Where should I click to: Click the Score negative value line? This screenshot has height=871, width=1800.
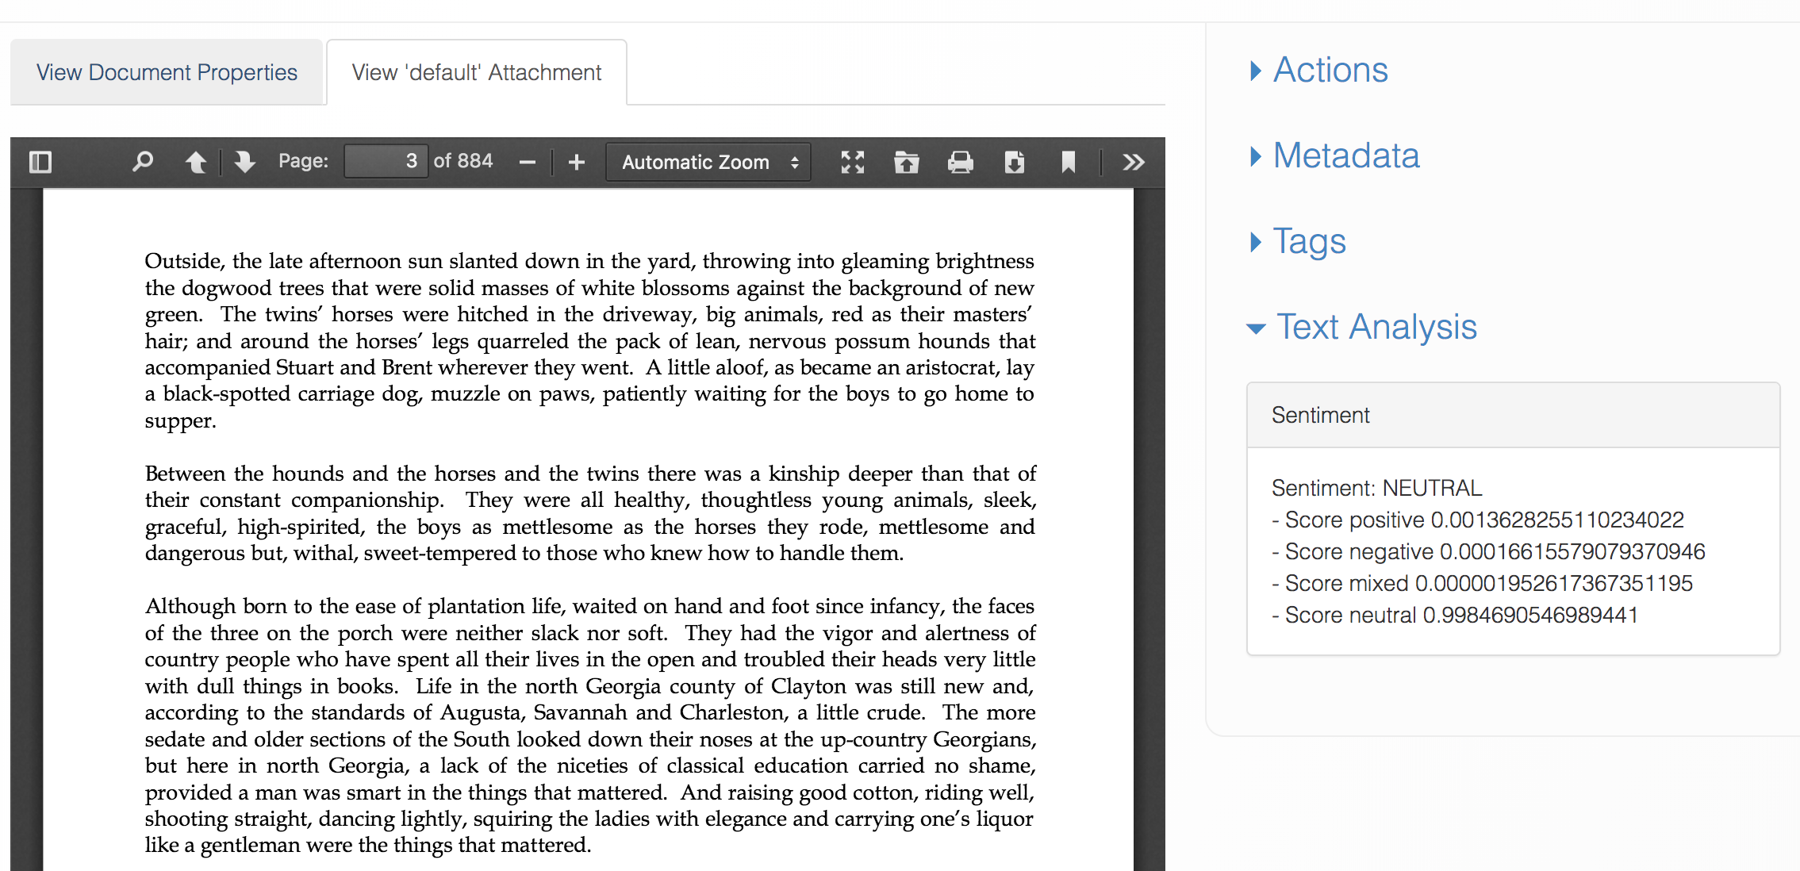pos(1488,551)
